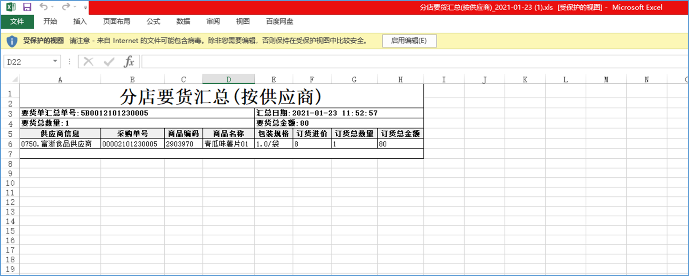689x276 pixels.
Task: Expand the Name Box dropdown arrow
Action: pos(55,62)
